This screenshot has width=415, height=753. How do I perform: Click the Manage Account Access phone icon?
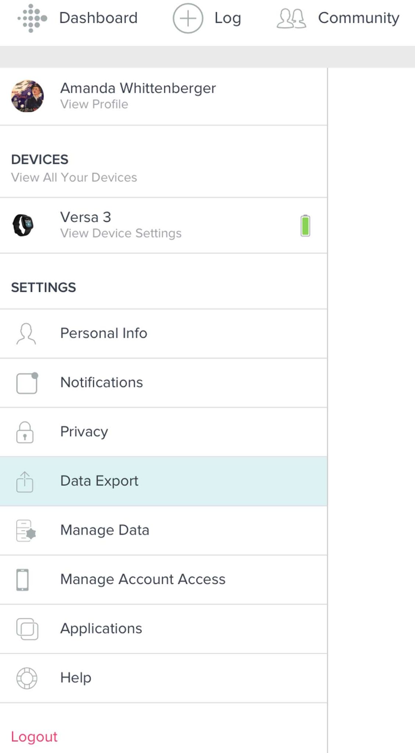click(x=24, y=579)
